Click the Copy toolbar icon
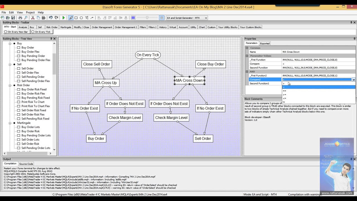The image size is (357, 201). pyautogui.click(x=38, y=18)
